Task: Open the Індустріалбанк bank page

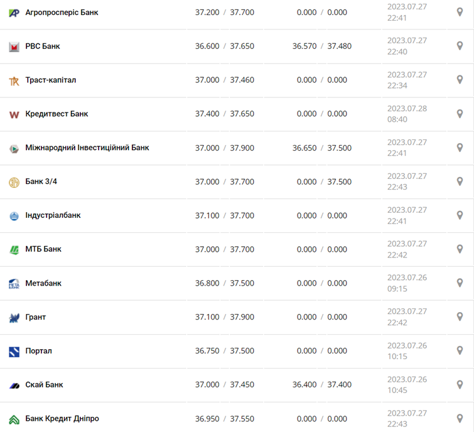Action: point(53,215)
